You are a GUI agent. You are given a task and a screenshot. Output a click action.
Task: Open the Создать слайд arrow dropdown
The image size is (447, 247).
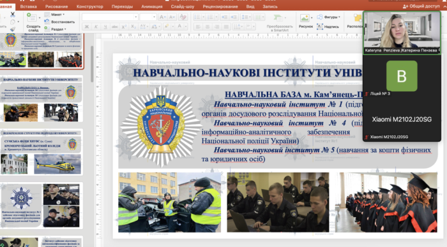(40, 18)
